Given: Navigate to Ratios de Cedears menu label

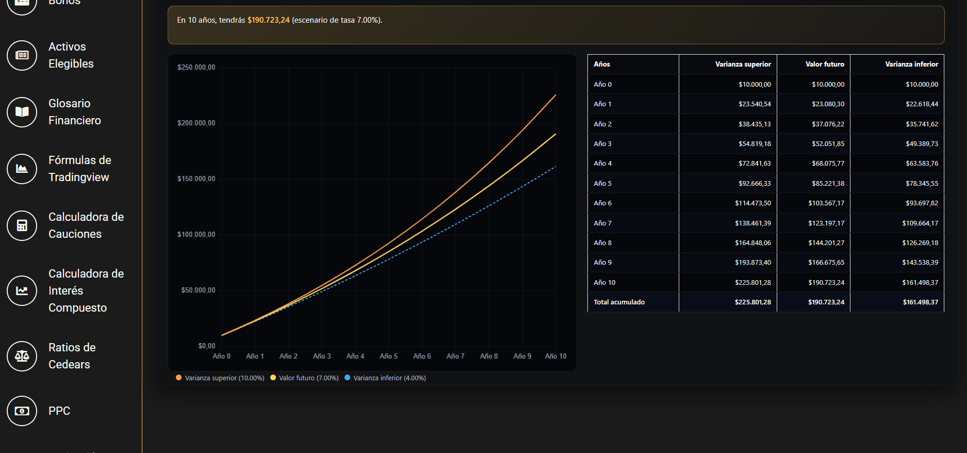Looking at the screenshot, I should [72, 356].
